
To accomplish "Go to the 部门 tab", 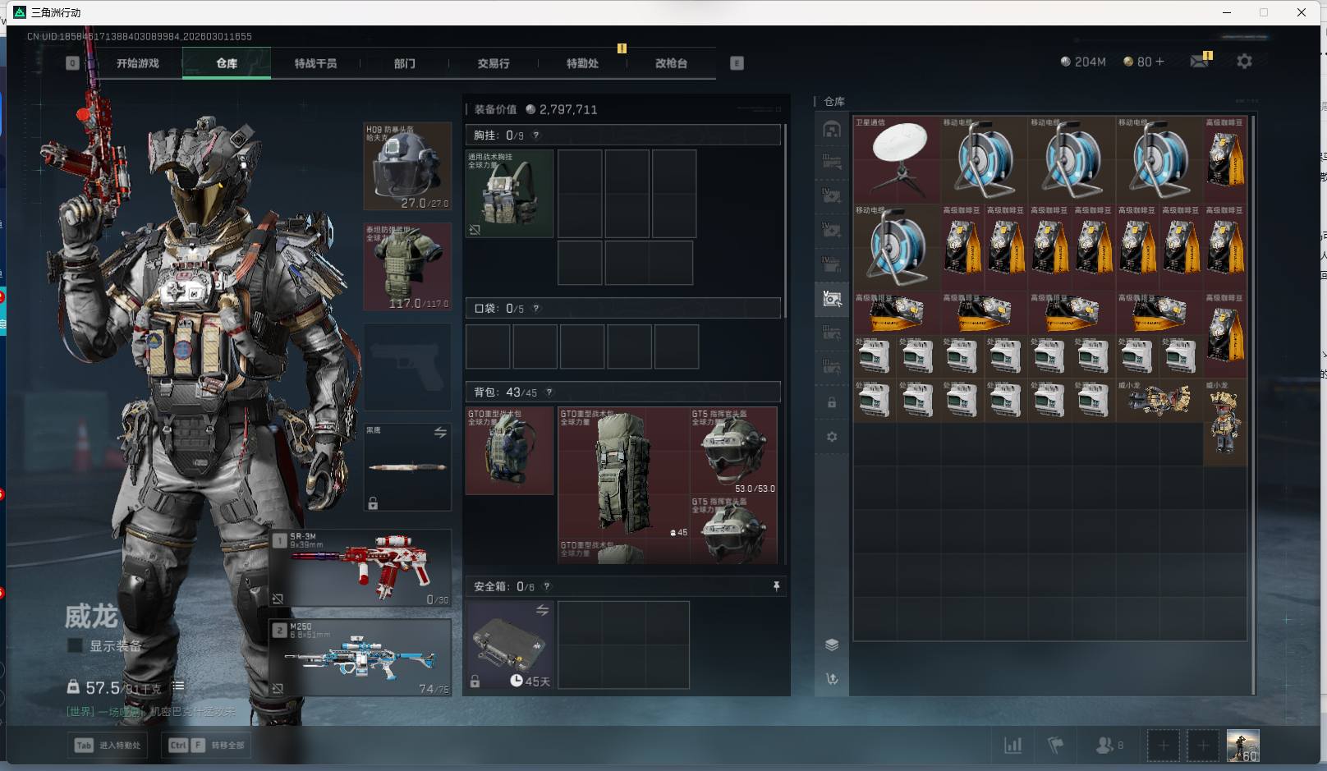I will pyautogui.click(x=404, y=63).
